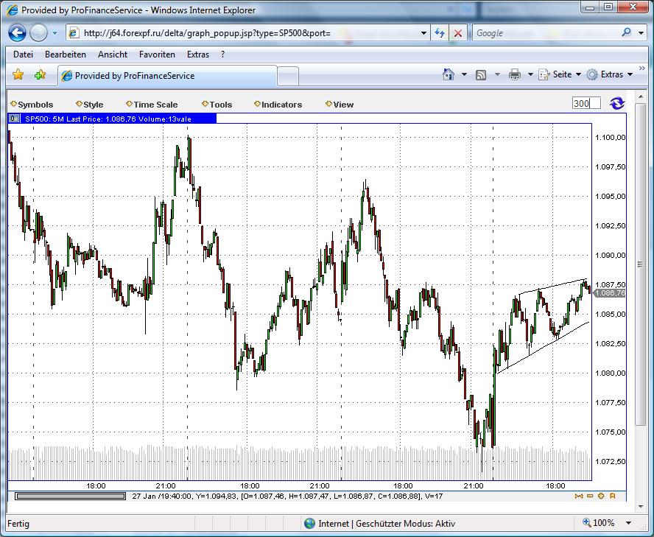
Task: Click the address bar URL field
Action: [250, 33]
